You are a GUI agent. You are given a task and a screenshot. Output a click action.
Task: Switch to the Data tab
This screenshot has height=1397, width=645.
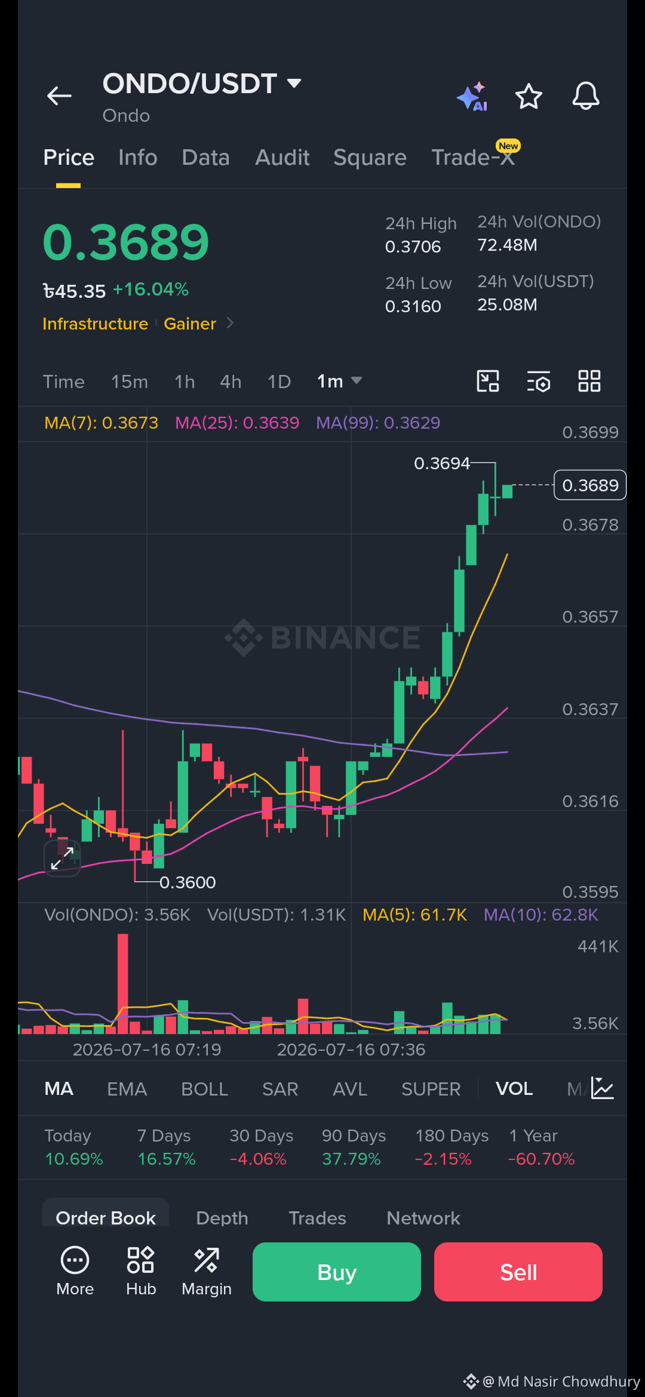point(205,158)
